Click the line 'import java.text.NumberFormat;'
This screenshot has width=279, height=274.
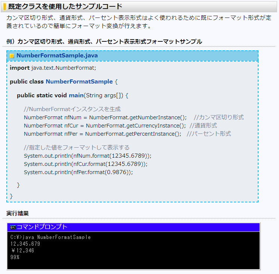tap(53, 68)
